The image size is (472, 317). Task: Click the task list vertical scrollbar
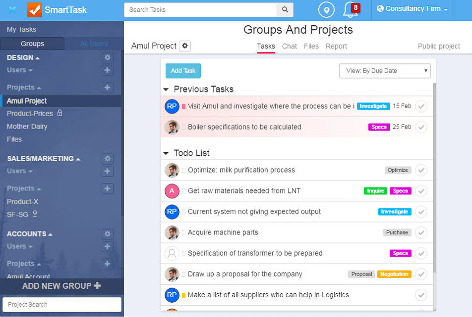(434, 178)
